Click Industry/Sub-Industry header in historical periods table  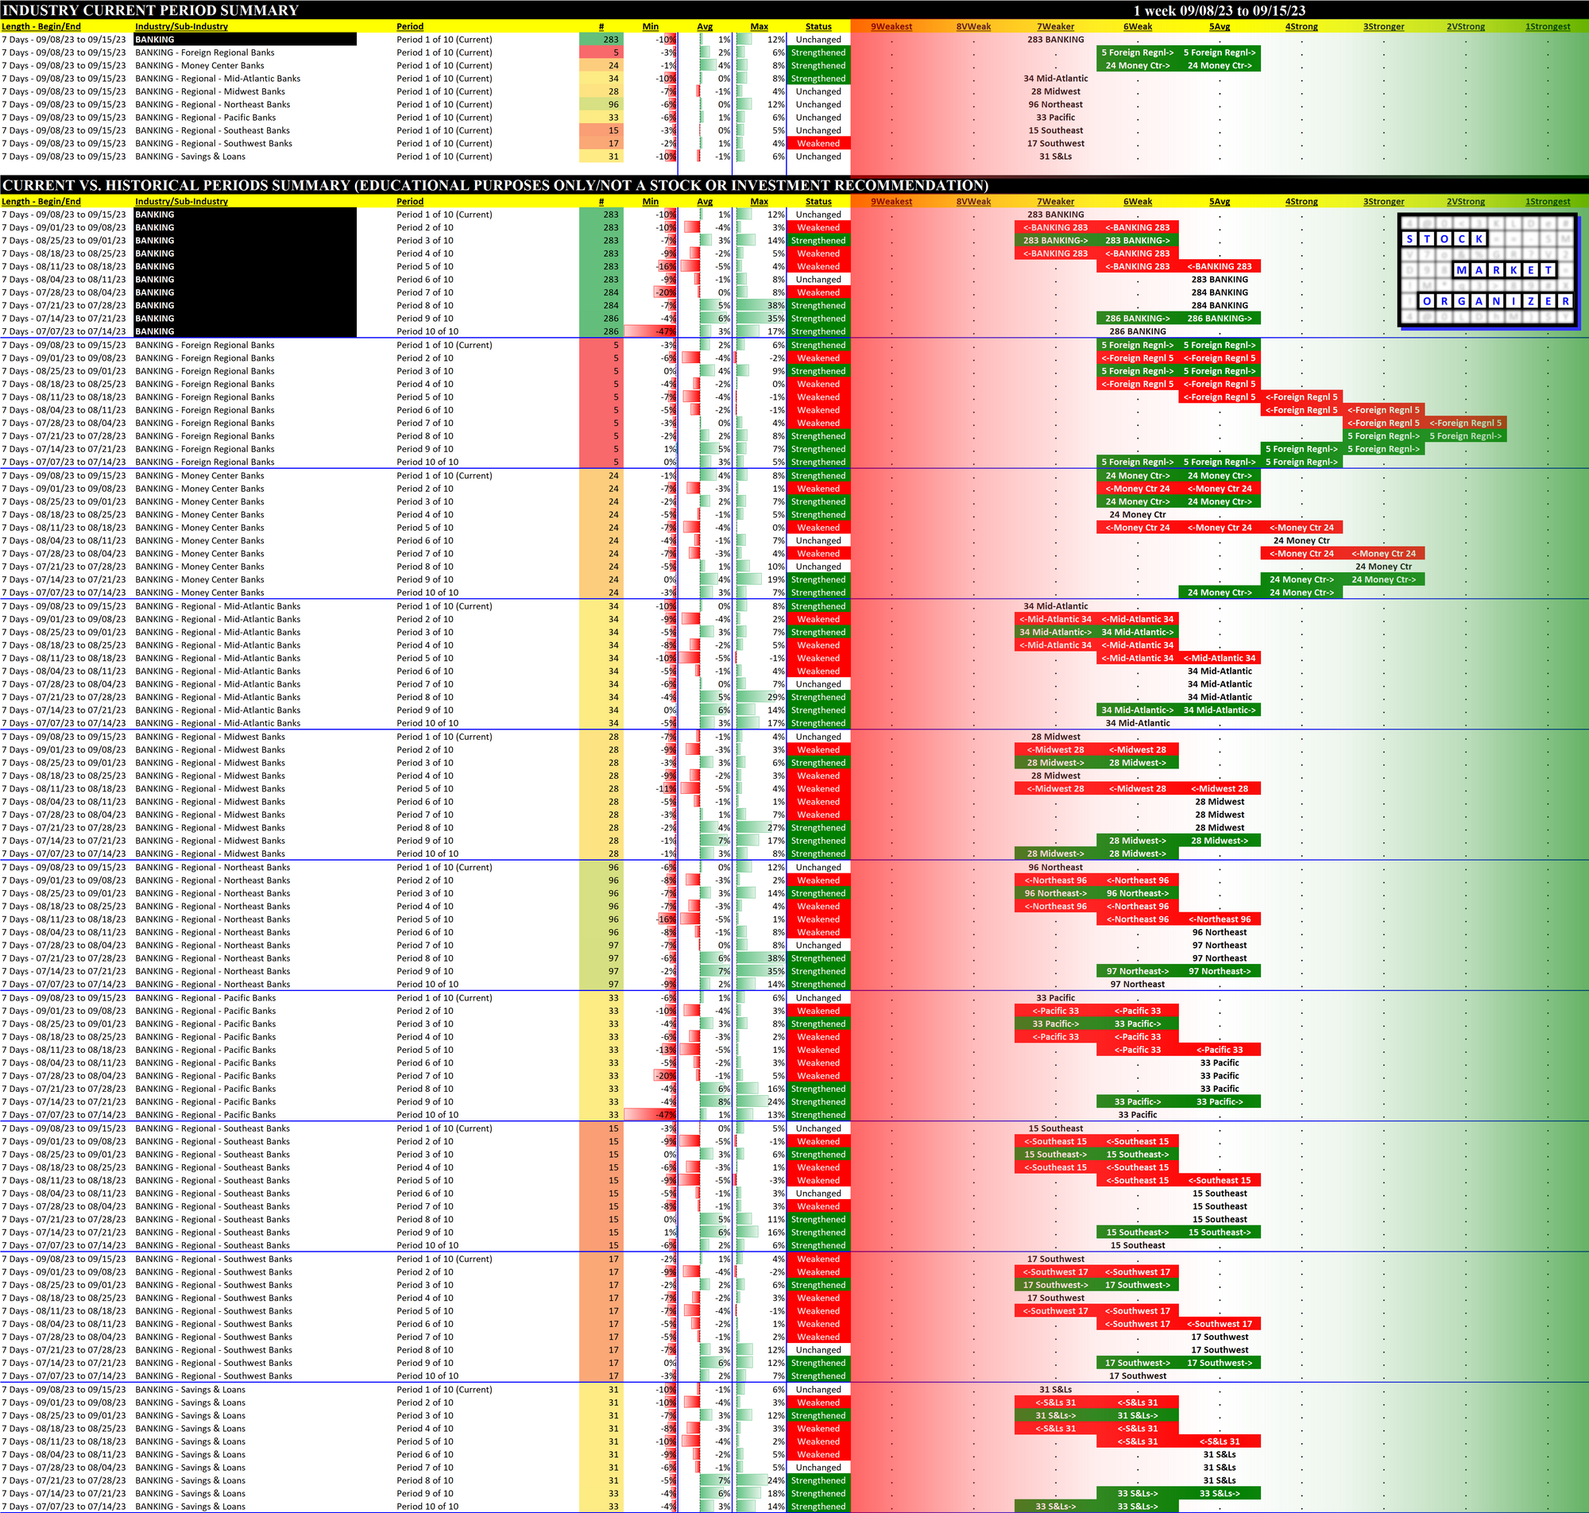click(x=181, y=202)
